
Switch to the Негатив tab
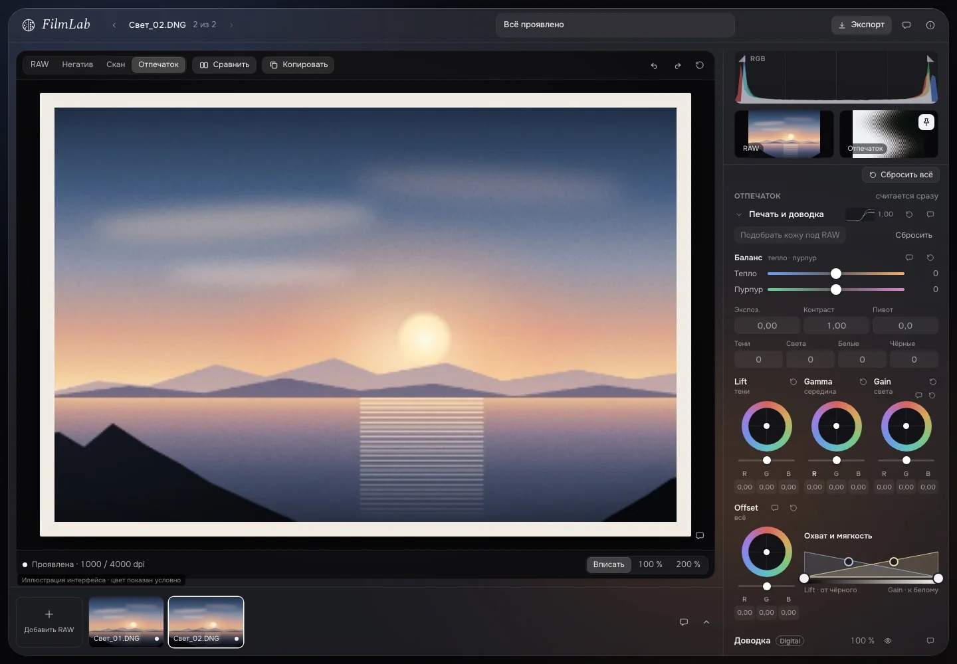coord(78,64)
